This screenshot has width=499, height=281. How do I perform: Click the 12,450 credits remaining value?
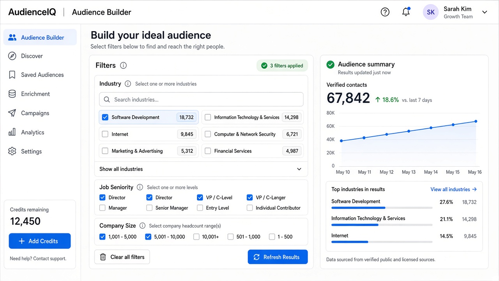click(25, 221)
